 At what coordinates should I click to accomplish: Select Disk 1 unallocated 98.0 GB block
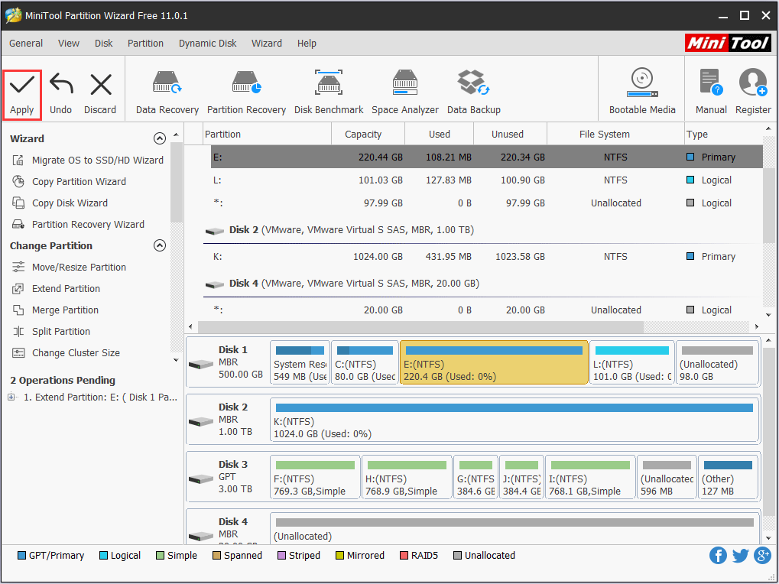pos(717,362)
